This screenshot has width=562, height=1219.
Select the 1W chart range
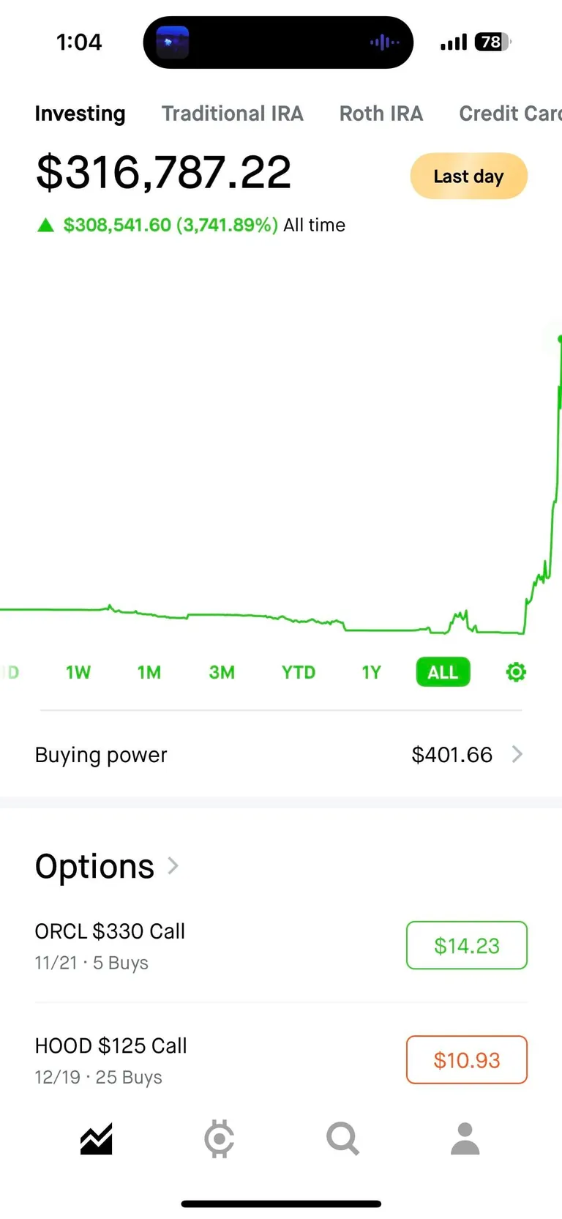[78, 672]
